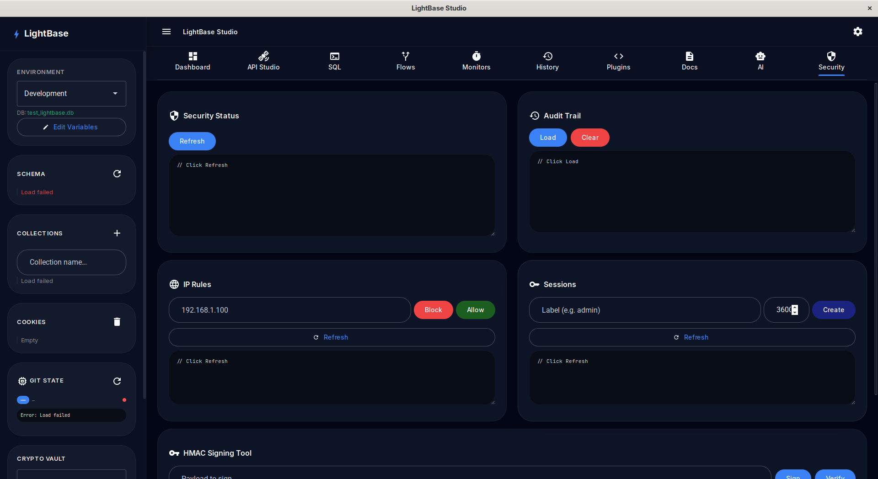Block the entered IP address
878x479 pixels.
(433, 310)
